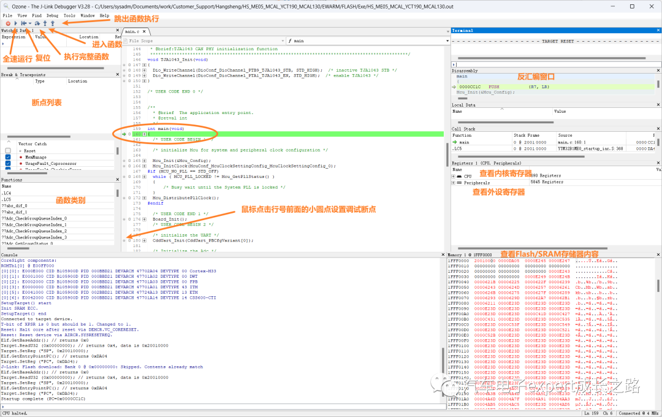
Task: Collapse code fold on line 160
Action: coord(145,134)
